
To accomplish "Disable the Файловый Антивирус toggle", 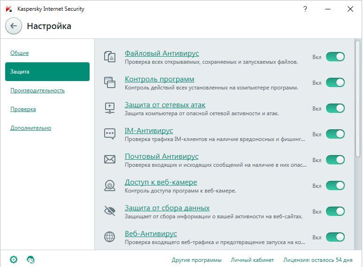I will click(x=335, y=57).
